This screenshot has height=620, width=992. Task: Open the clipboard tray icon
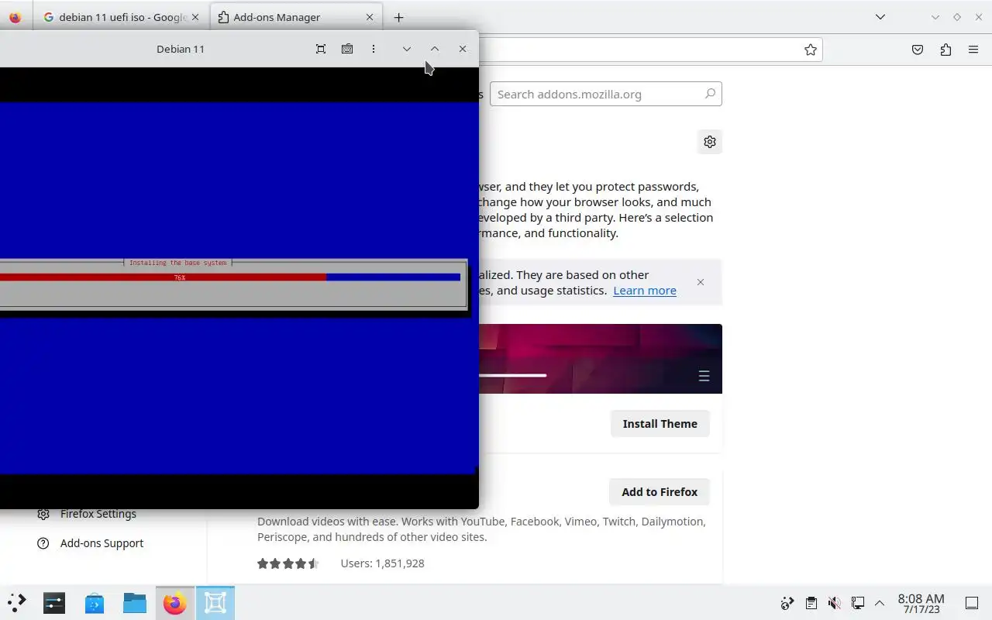coord(811,603)
